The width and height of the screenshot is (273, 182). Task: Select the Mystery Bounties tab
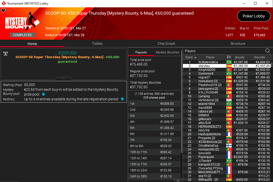coord(167,52)
